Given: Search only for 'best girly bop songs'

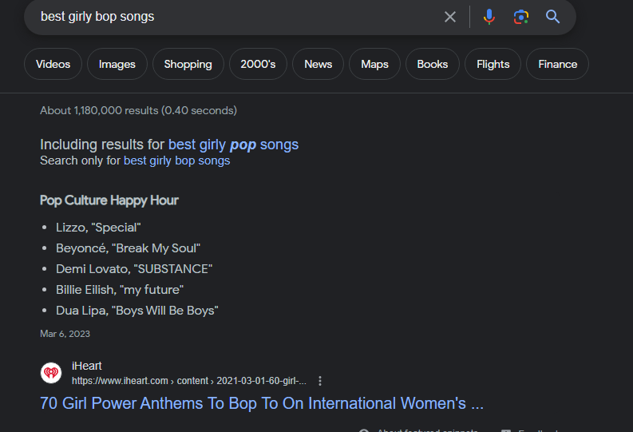Looking at the screenshot, I should point(177,161).
